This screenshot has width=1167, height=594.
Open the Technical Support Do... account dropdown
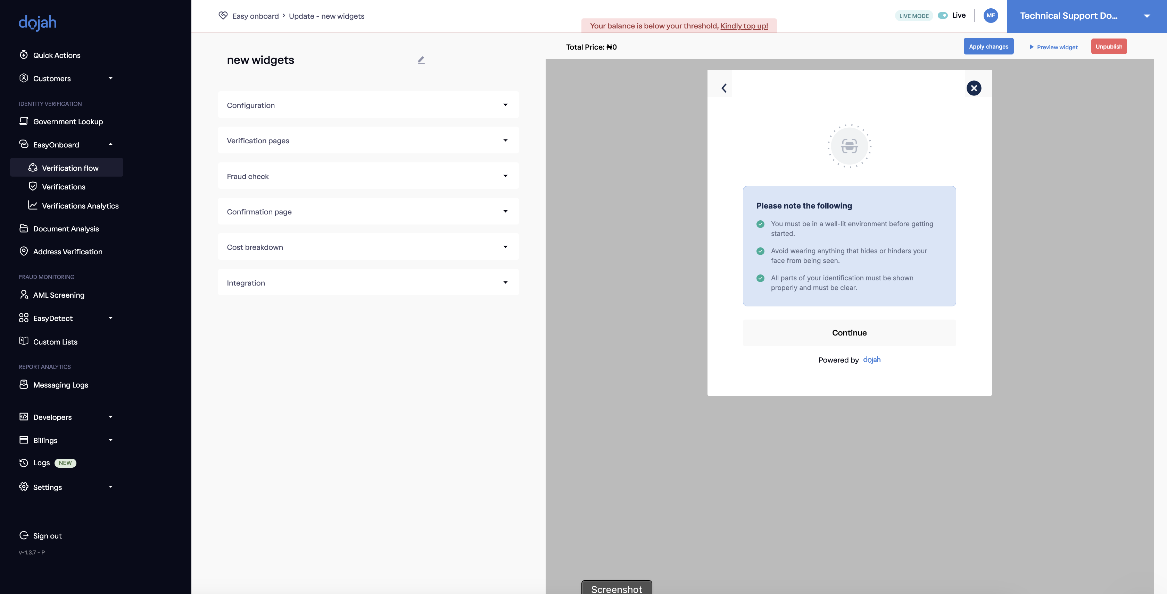[x=1086, y=16]
